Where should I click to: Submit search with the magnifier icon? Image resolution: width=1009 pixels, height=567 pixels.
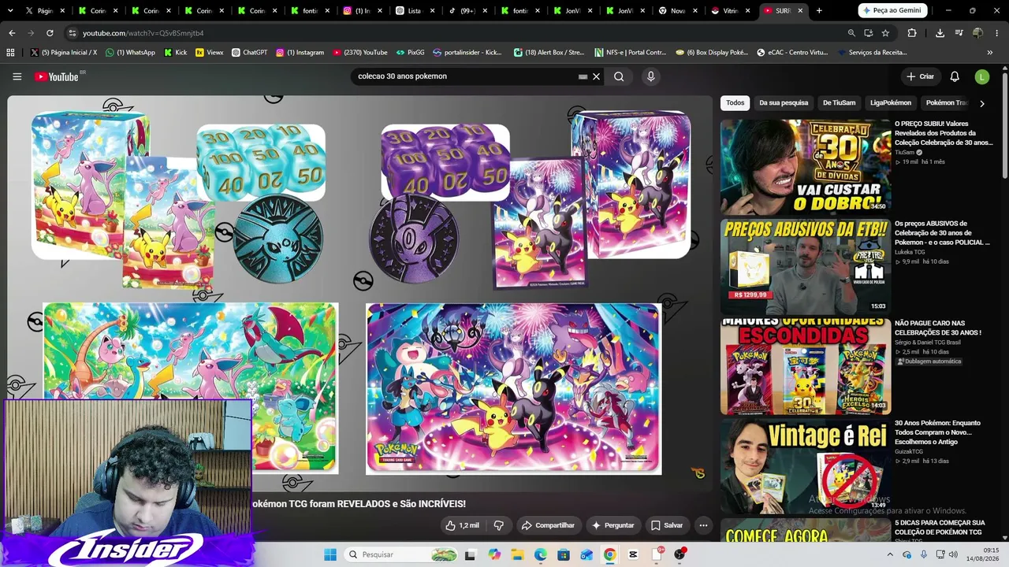pyautogui.click(x=619, y=76)
